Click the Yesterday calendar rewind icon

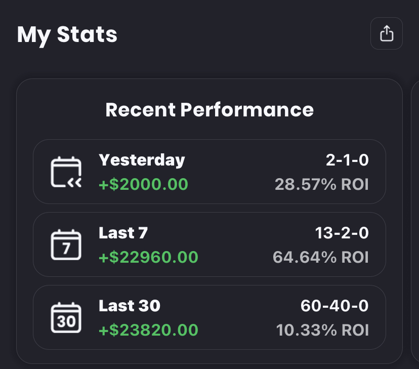pos(66,172)
